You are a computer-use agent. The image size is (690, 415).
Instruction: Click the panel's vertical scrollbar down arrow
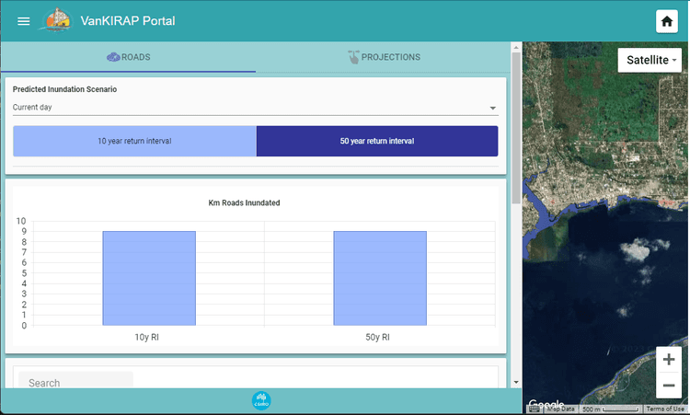coord(516,382)
